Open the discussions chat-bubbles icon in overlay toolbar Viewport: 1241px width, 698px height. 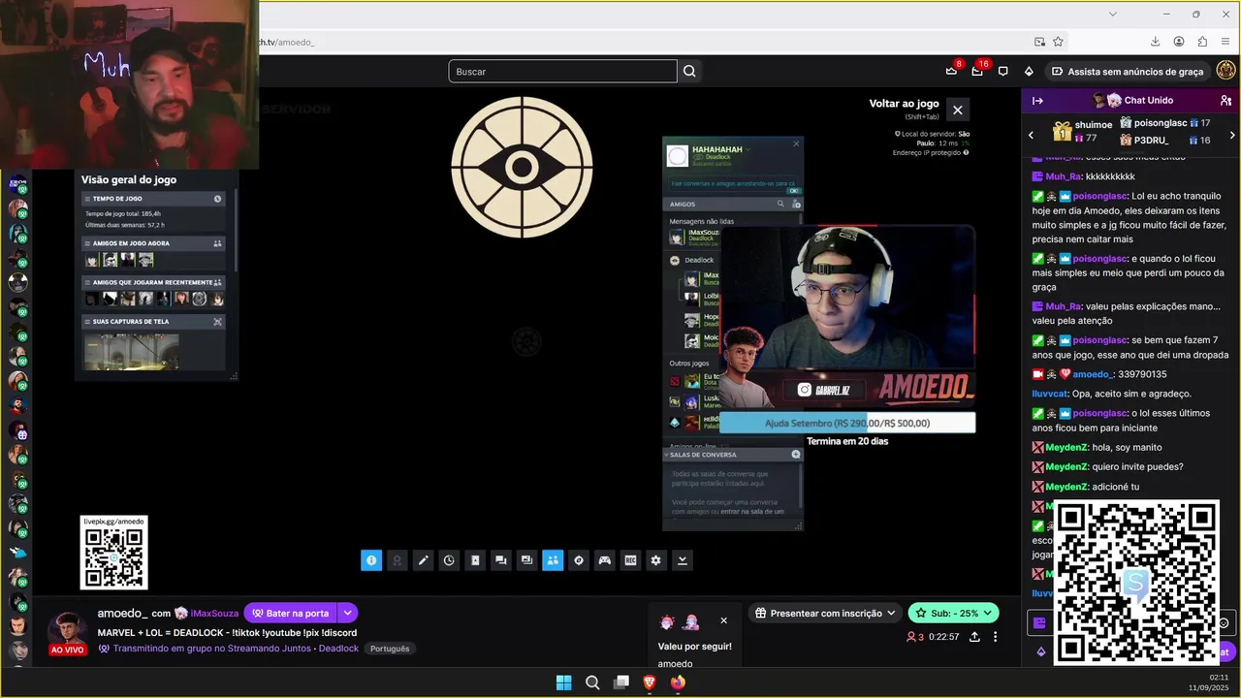pos(500,560)
